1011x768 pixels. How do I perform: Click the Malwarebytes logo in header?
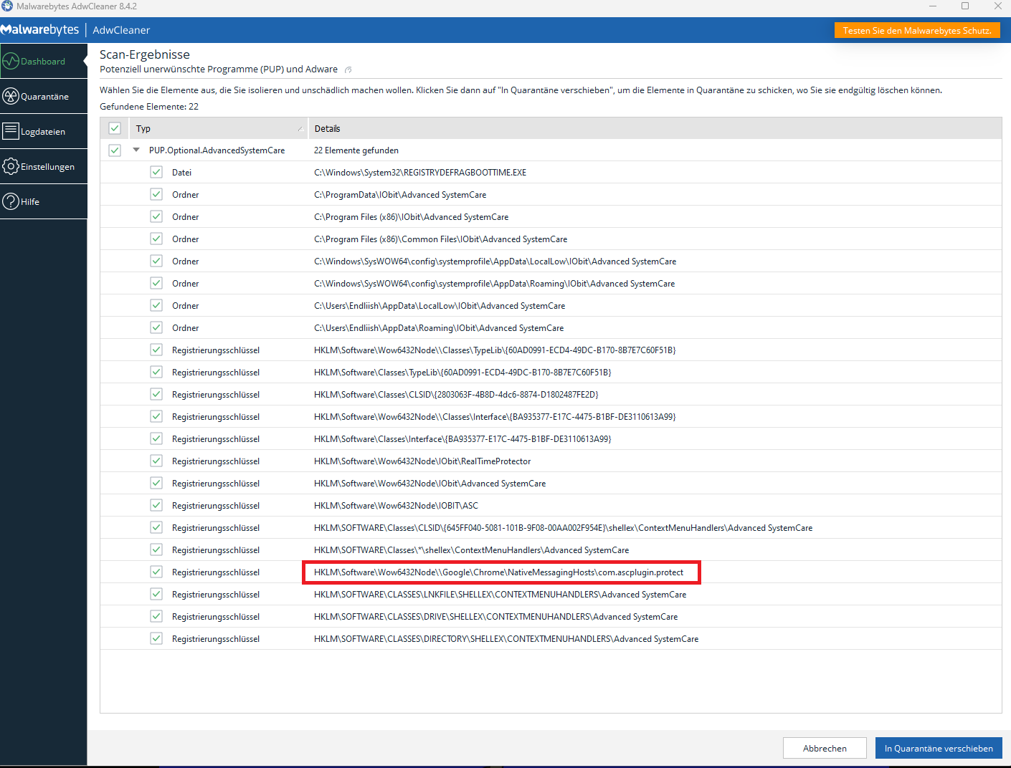pyautogui.click(x=39, y=30)
